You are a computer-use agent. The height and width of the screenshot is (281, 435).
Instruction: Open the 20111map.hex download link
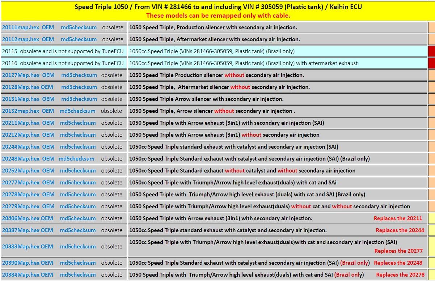20,27
